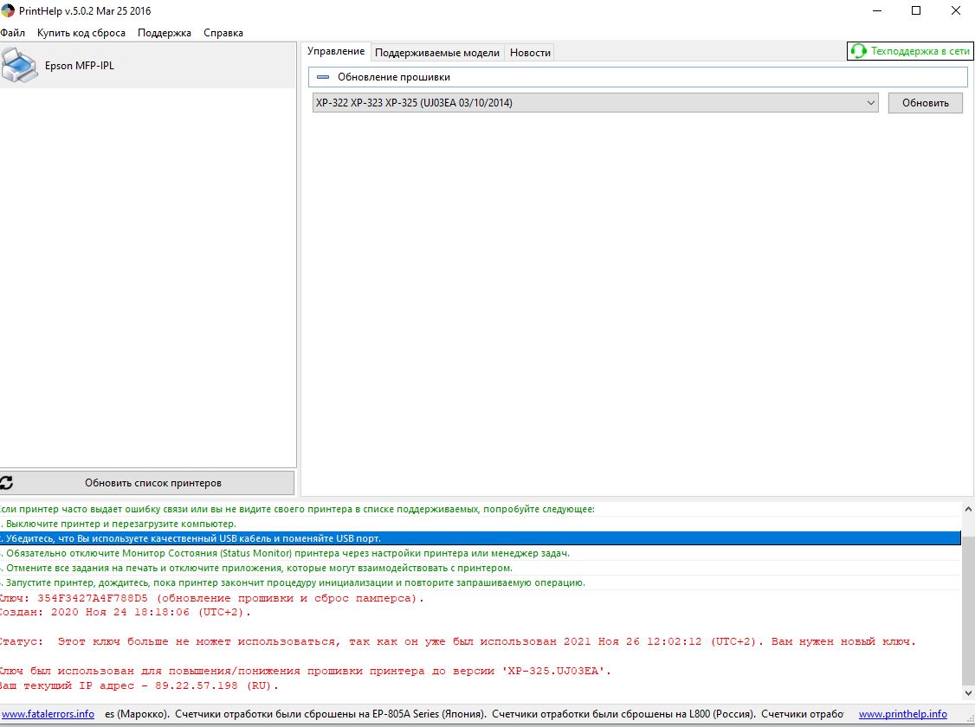Image resolution: width=975 pixels, height=727 pixels.
Task: Open the Справка menu
Action: tap(223, 33)
